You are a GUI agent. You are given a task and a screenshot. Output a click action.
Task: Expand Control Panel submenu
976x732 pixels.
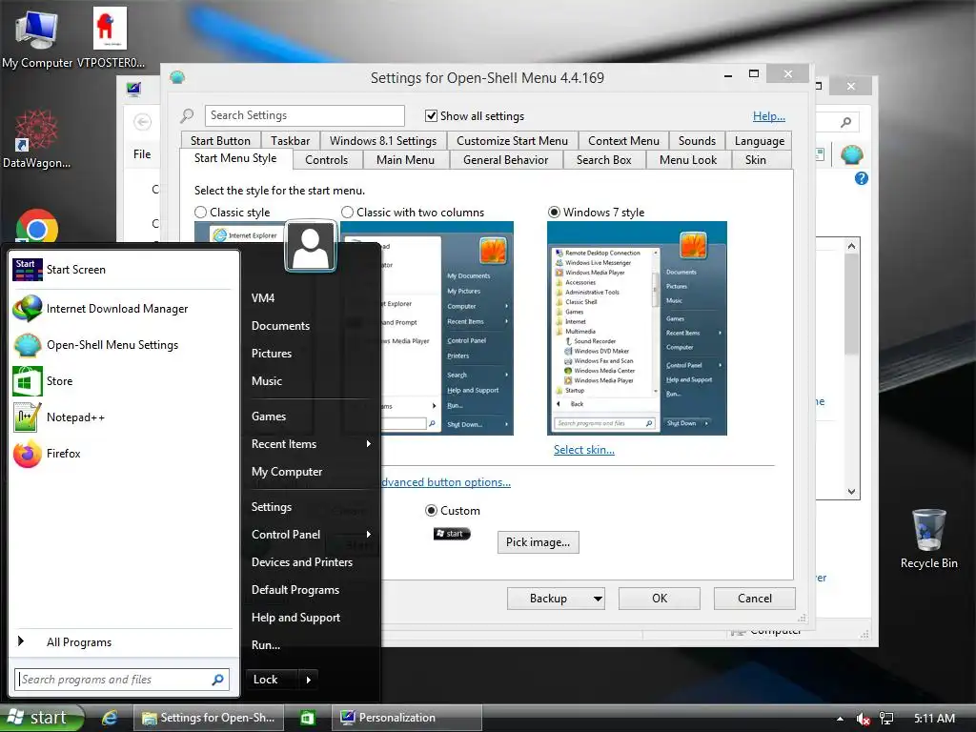pyautogui.click(x=369, y=534)
